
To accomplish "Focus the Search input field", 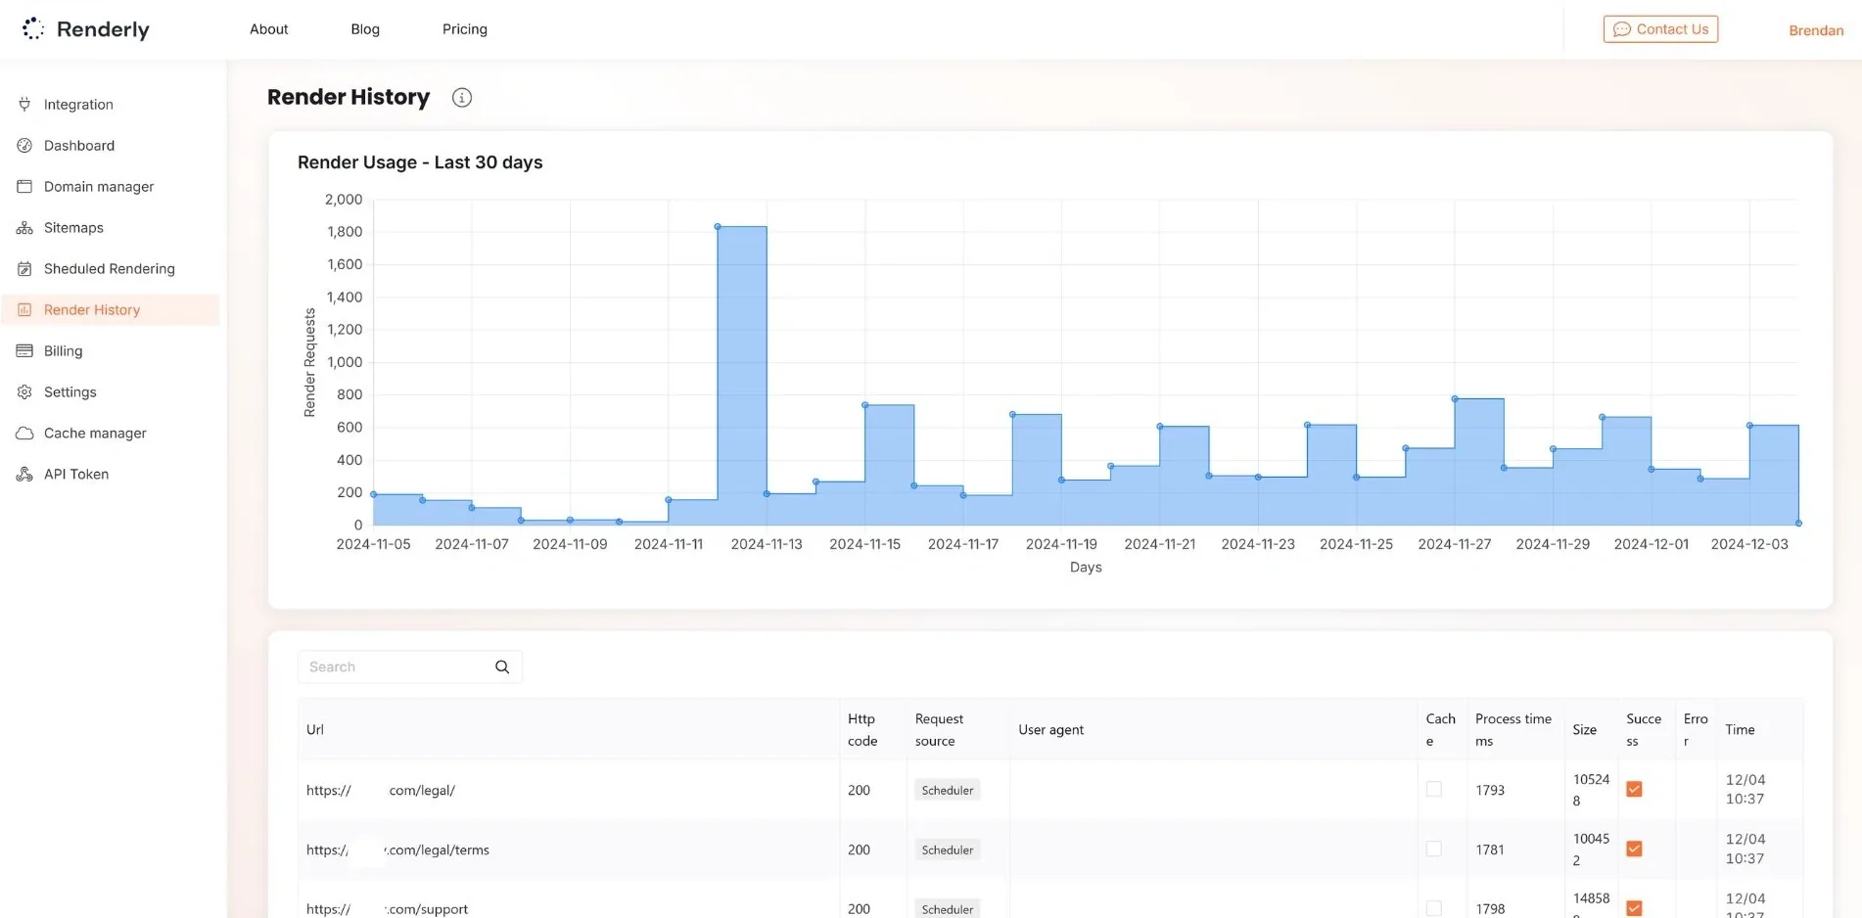I will pos(396,667).
